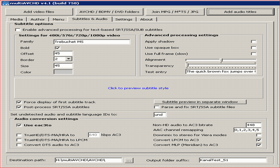Enable the Apply shadow checkbox
Screen dimensions: 280x168
(253, 42)
